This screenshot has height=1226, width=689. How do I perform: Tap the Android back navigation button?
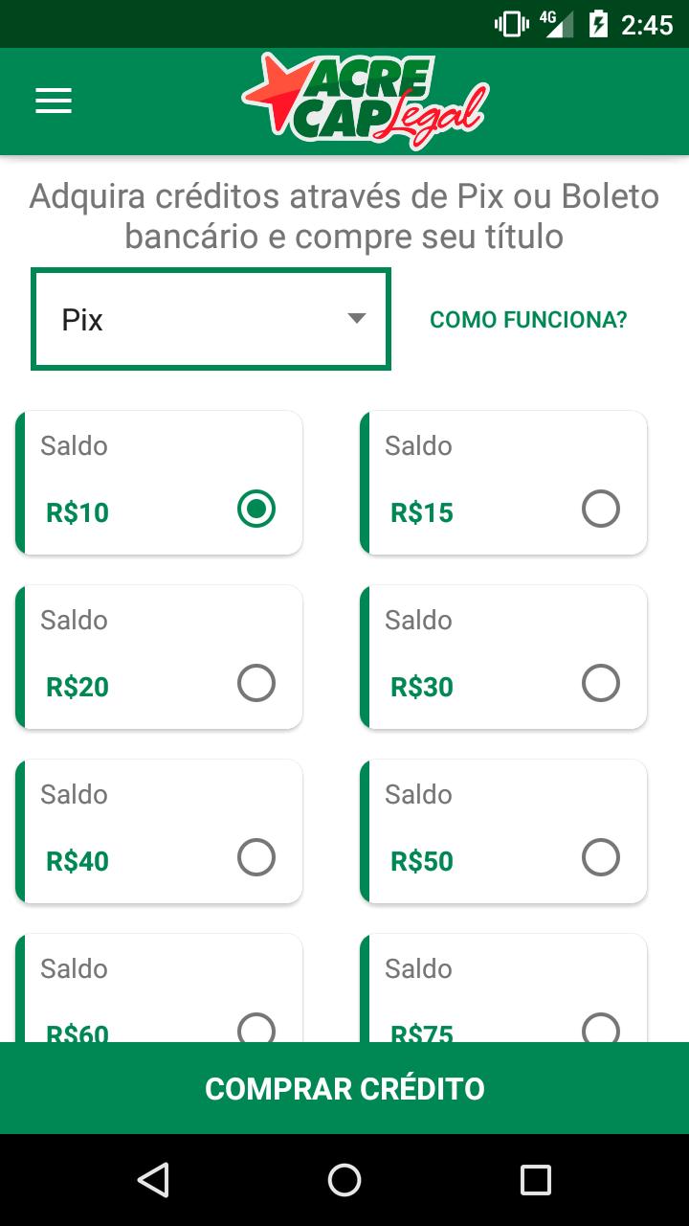153,1180
